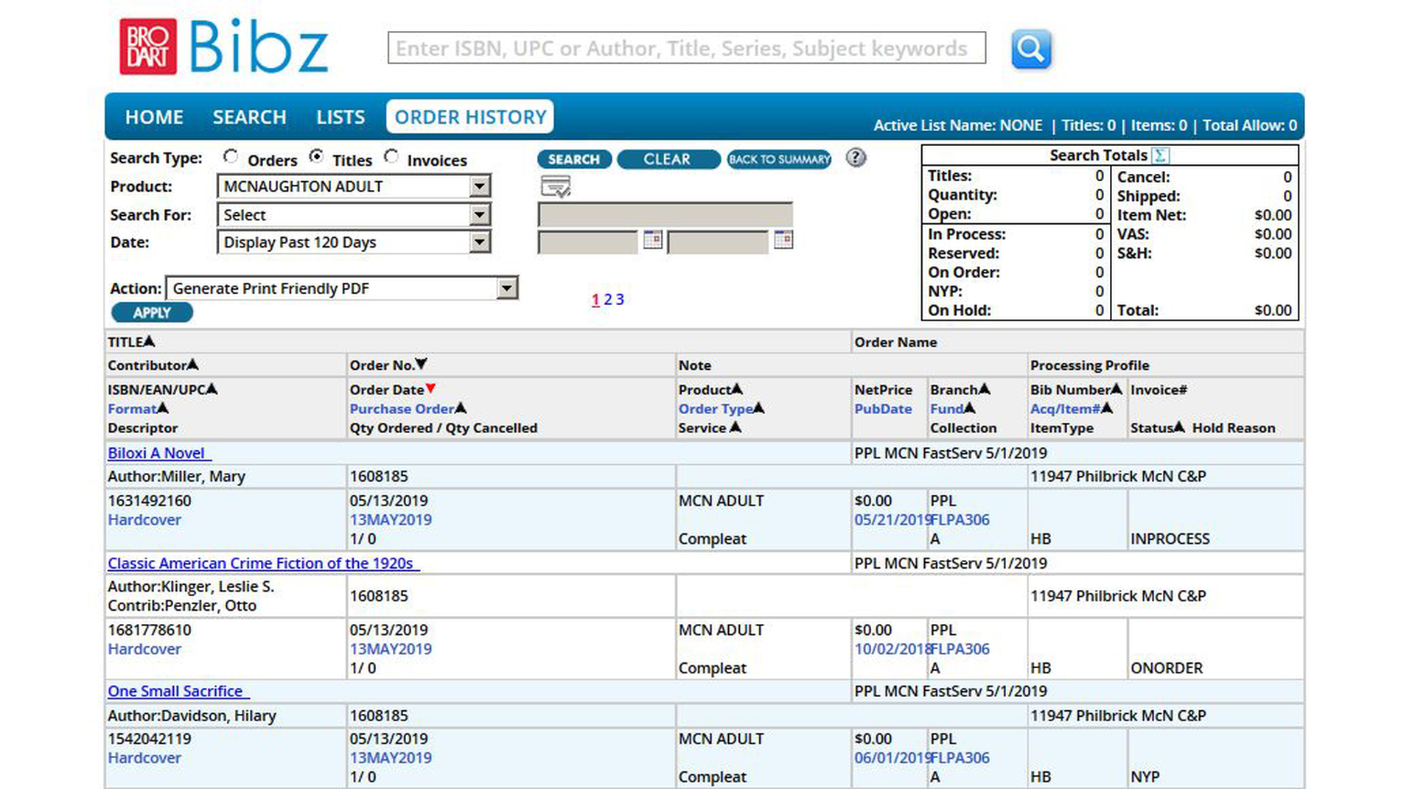Sort by Fund arrow
This screenshot has height=789, width=1415.
pos(970,407)
